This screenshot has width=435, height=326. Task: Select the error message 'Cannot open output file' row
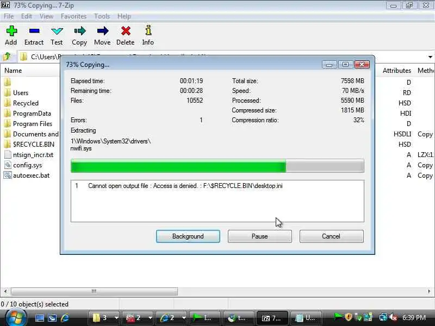click(217, 186)
